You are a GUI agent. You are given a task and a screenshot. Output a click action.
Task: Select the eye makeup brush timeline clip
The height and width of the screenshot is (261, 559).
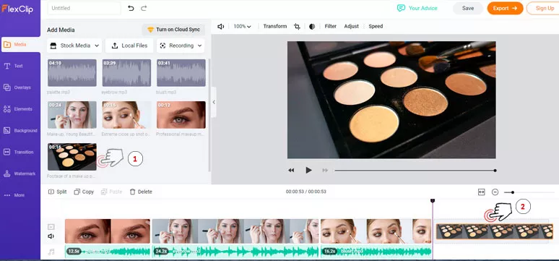pyautogui.click(x=376, y=231)
